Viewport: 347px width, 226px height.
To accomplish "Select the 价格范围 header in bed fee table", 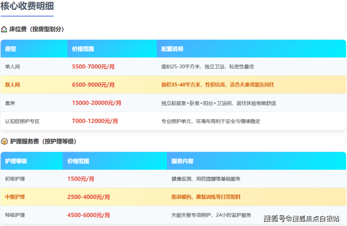I will [83, 49].
